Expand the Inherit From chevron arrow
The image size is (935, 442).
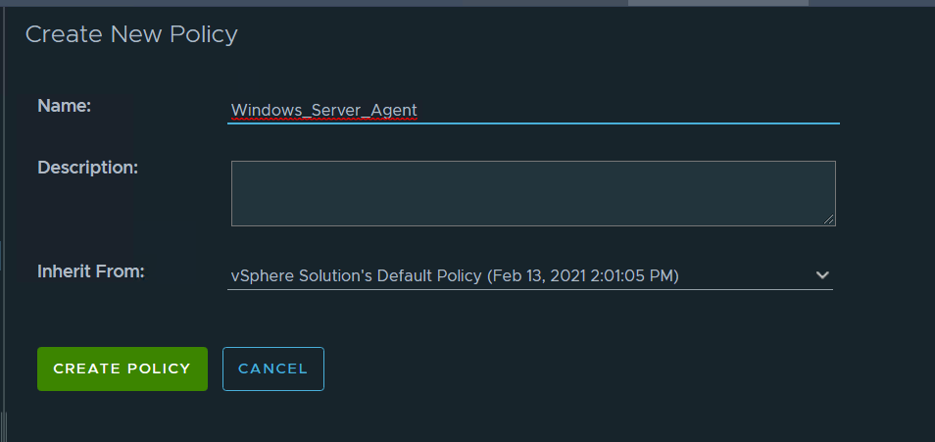822,275
